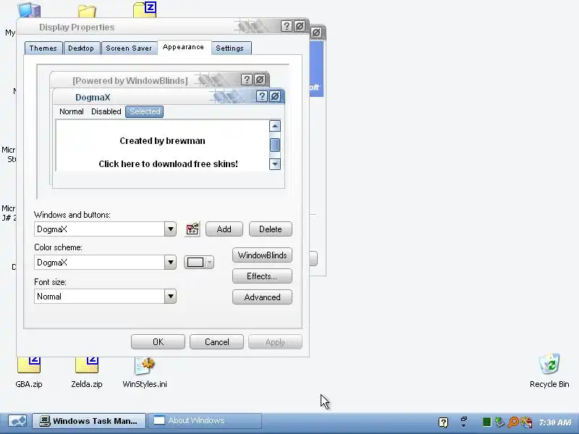The image size is (579, 434).
Task: Click the taskbar clock showing 7:30 AM
Action: pyautogui.click(x=555, y=422)
